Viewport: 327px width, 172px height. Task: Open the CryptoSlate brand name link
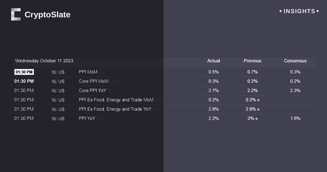click(x=47, y=14)
